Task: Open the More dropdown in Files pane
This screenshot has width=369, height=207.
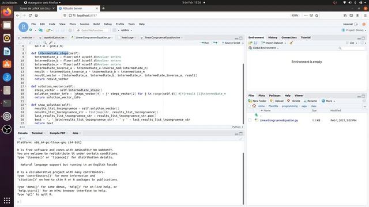Action: 328,101
